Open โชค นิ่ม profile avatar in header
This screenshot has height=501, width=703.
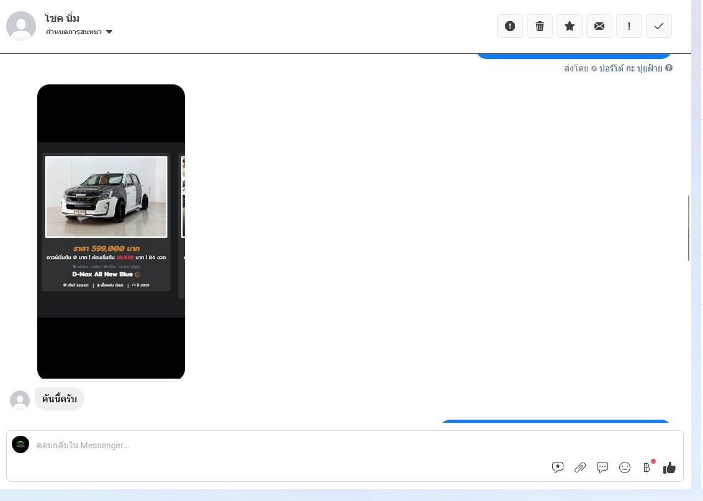tap(21, 26)
